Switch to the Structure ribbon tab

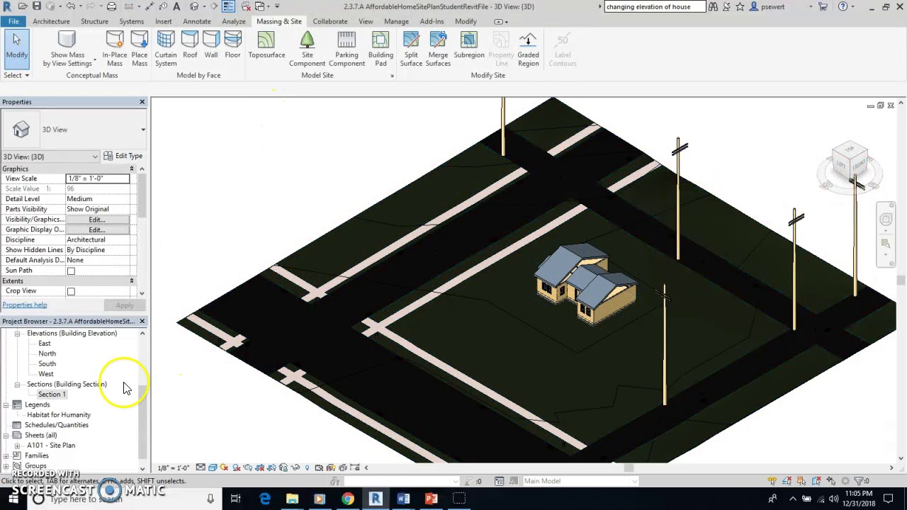click(x=94, y=21)
